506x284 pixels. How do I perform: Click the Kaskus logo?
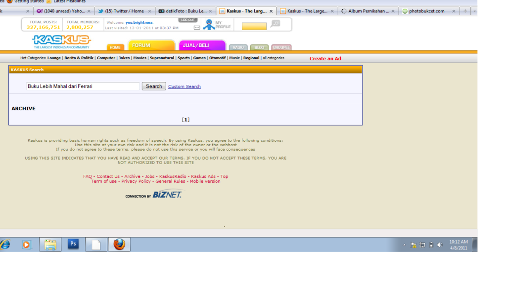61,41
